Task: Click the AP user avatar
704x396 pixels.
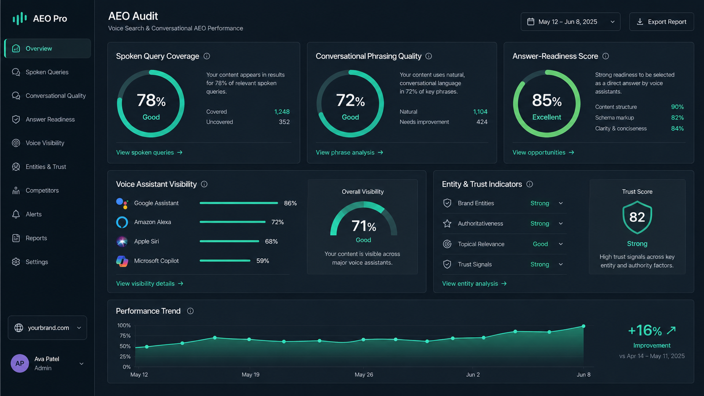Action: [x=20, y=364]
